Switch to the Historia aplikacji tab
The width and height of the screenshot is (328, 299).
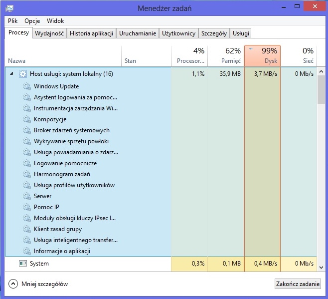(91, 33)
